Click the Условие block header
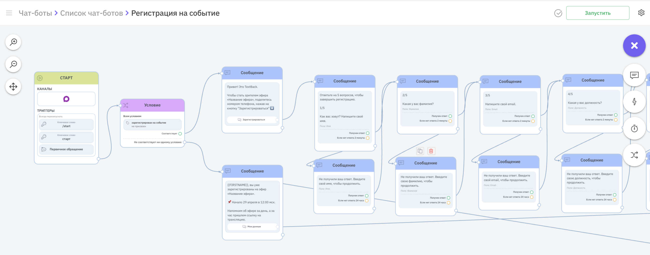The image size is (650, 255). point(152,105)
